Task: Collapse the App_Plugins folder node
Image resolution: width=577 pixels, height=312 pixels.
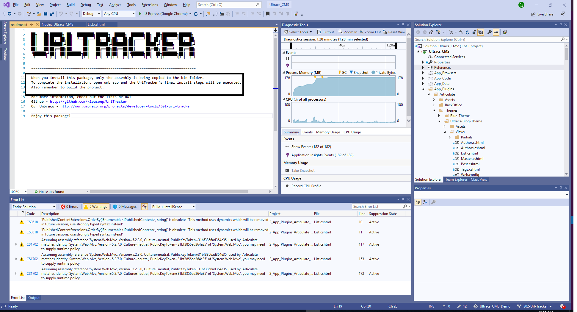Action: [x=423, y=89]
